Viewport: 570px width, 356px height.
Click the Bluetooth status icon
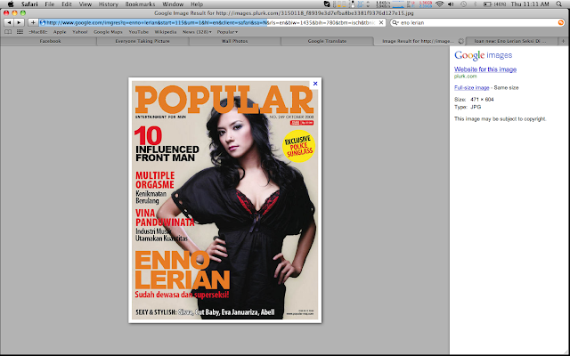click(475, 4)
